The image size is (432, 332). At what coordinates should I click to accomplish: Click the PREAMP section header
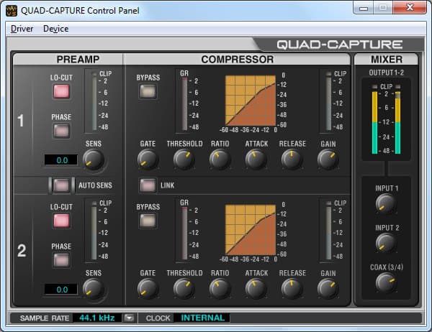(x=78, y=59)
